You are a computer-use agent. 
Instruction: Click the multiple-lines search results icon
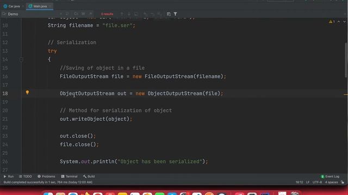coord(169,14)
